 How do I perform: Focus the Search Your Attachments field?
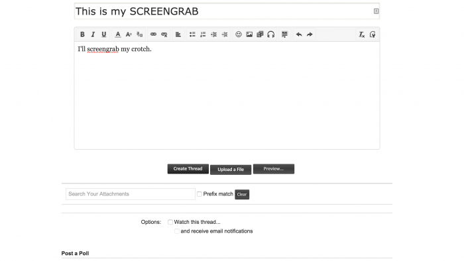pos(131,194)
